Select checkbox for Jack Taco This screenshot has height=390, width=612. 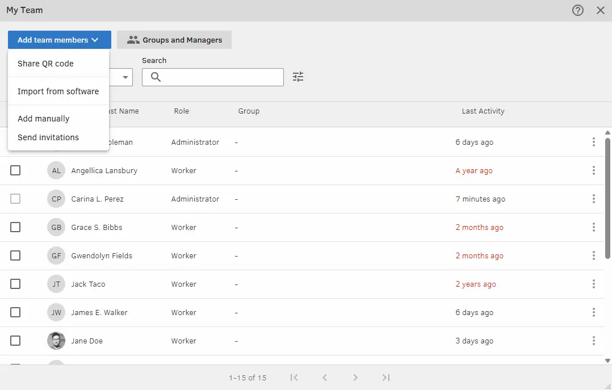[15, 284]
